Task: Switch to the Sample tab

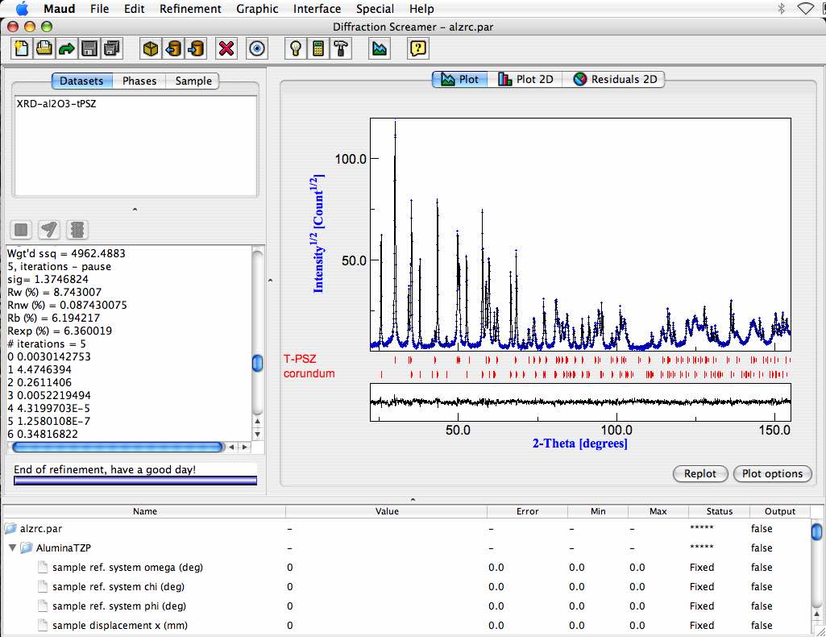Action: [193, 81]
